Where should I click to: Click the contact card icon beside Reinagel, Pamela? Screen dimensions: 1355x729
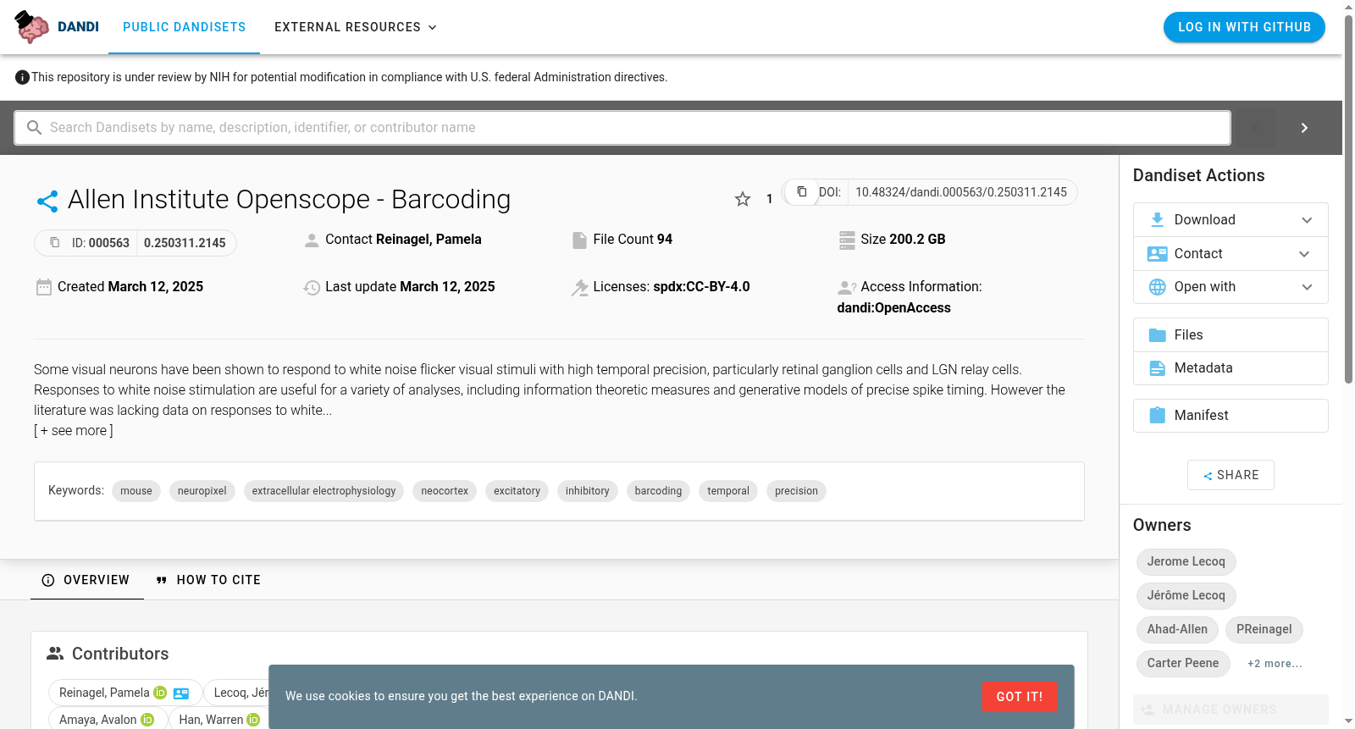pyautogui.click(x=181, y=693)
